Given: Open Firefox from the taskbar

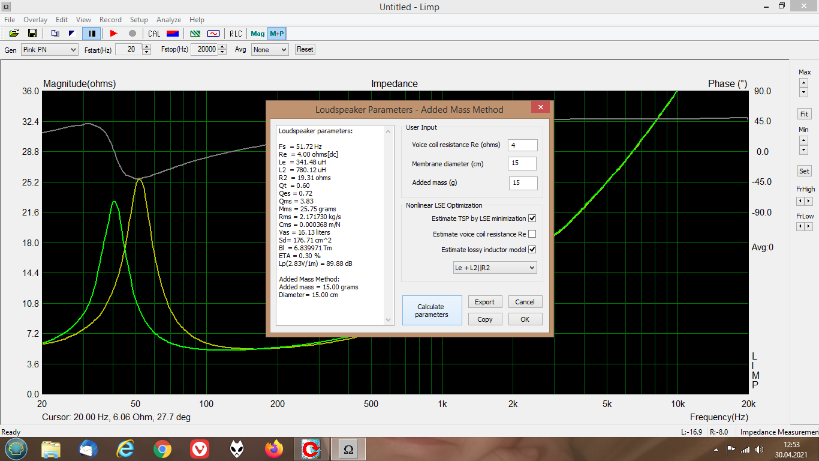Looking at the screenshot, I should coord(273,449).
